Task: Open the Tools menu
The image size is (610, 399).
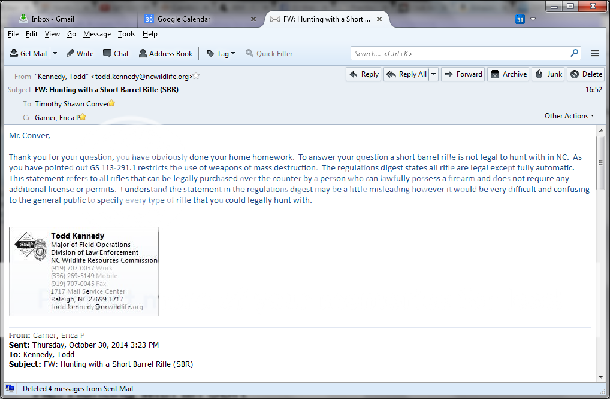Action: point(126,34)
